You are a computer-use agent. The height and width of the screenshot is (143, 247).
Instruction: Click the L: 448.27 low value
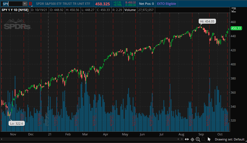(88, 10)
